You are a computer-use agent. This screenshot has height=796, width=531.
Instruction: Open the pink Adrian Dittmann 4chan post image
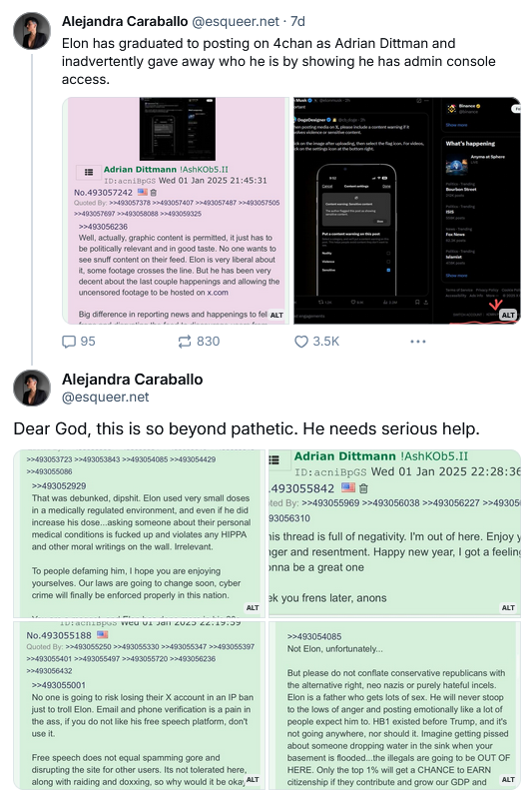click(x=176, y=211)
